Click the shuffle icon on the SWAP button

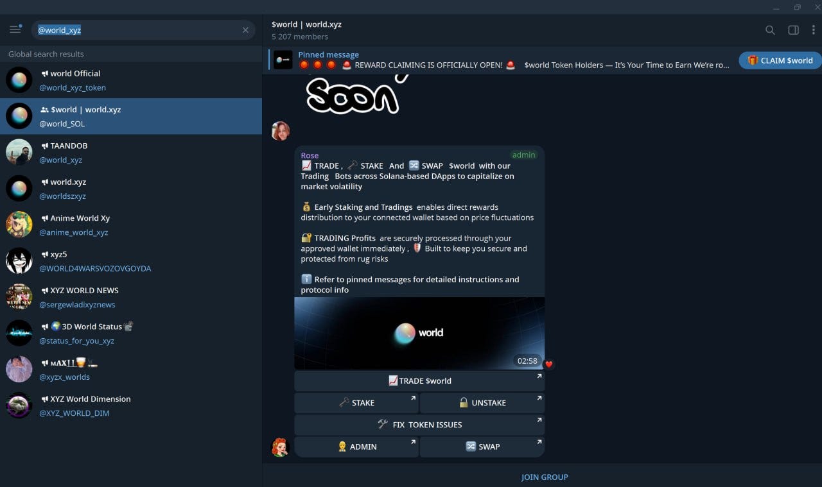click(x=471, y=447)
